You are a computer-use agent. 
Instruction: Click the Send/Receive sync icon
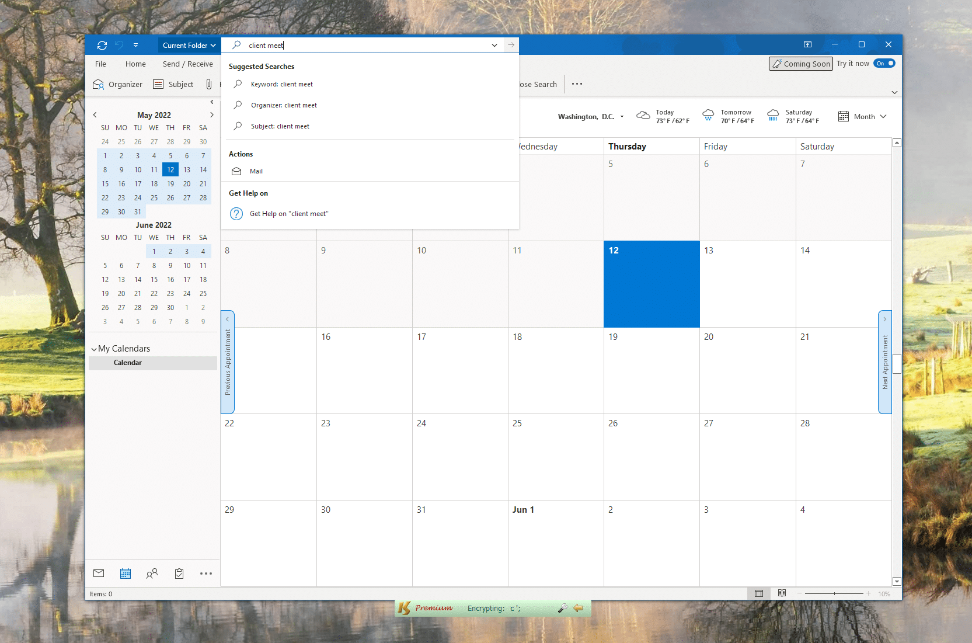point(102,45)
